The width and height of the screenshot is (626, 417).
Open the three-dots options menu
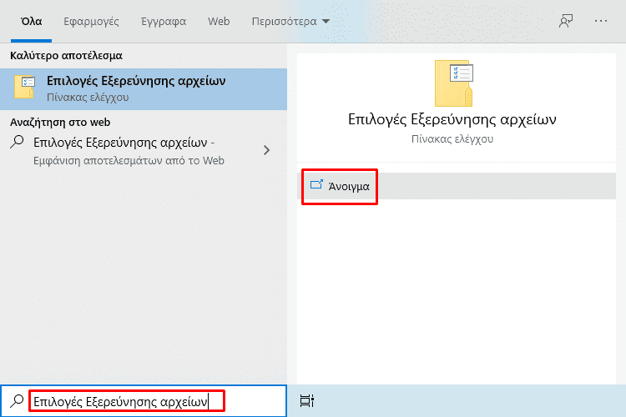coord(600,21)
